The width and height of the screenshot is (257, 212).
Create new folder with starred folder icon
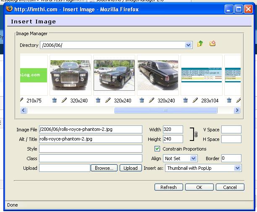[x=212, y=43]
